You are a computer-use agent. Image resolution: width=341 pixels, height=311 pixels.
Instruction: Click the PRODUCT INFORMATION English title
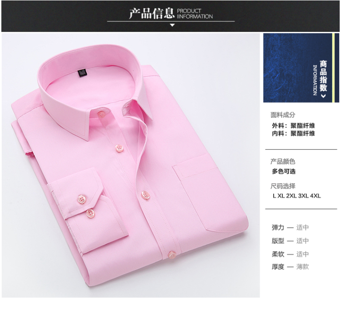pyautogui.click(x=195, y=14)
